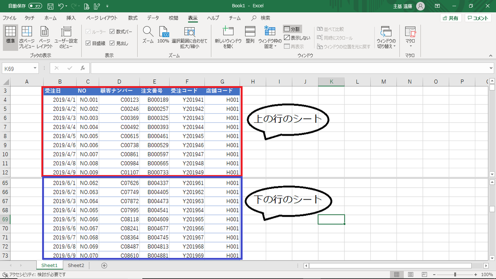Viewport: 496px width, 279px height.
Task: Open the Name Box dropdown arrow
Action: click(35, 69)
